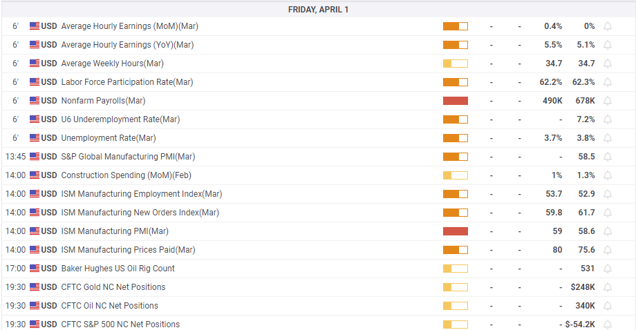636x330 pixels.
Task: Set alert bell for ISM Manufacturing PMI(Mar)
Action: (x=608, y=231)
